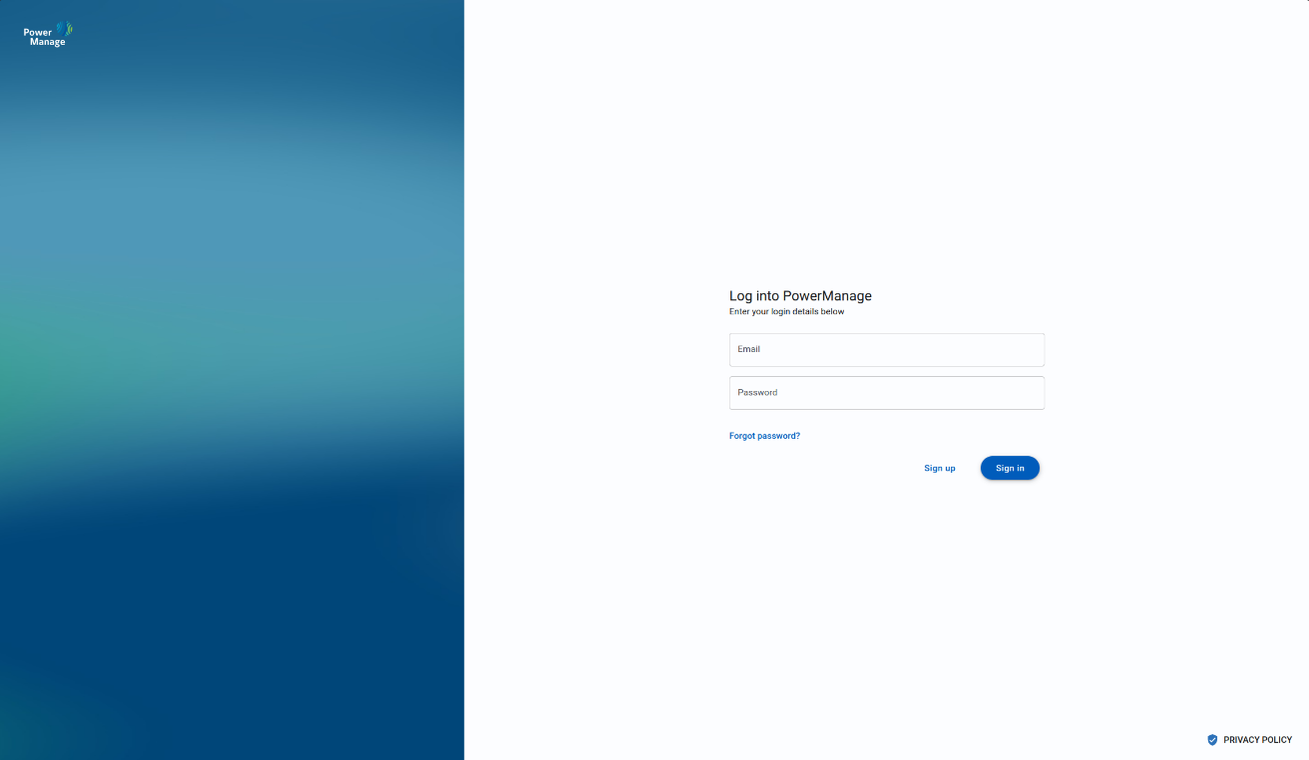
Task: Click the wave symbol beside Power Manage text
Action: tap(63, 28)
